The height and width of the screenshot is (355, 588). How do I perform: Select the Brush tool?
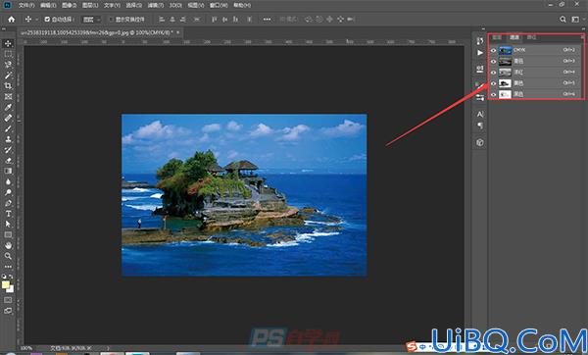pos(8,128)
